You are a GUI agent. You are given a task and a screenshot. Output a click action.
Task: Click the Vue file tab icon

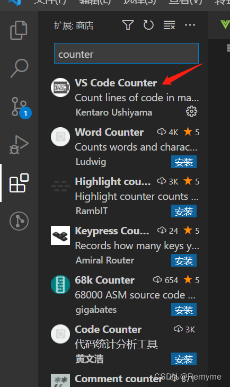pos(225,25)
